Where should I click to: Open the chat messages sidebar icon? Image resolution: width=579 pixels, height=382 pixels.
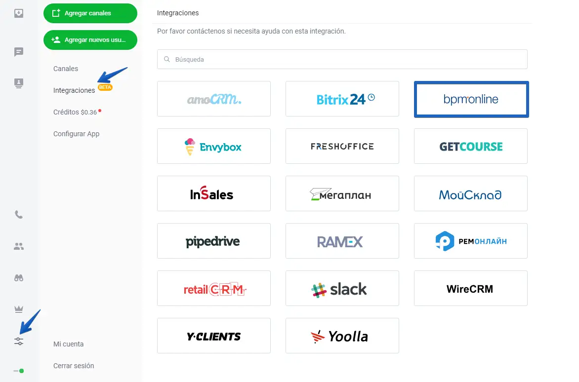[18, 52]
